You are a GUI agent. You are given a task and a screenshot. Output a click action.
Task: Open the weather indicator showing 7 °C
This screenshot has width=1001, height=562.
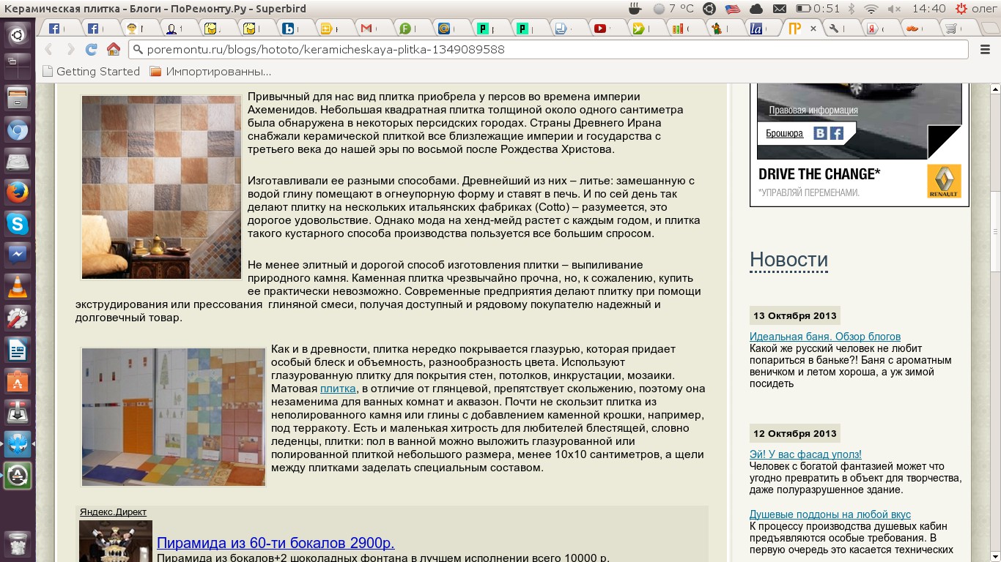pyautogui.click(x=673, y=9)
